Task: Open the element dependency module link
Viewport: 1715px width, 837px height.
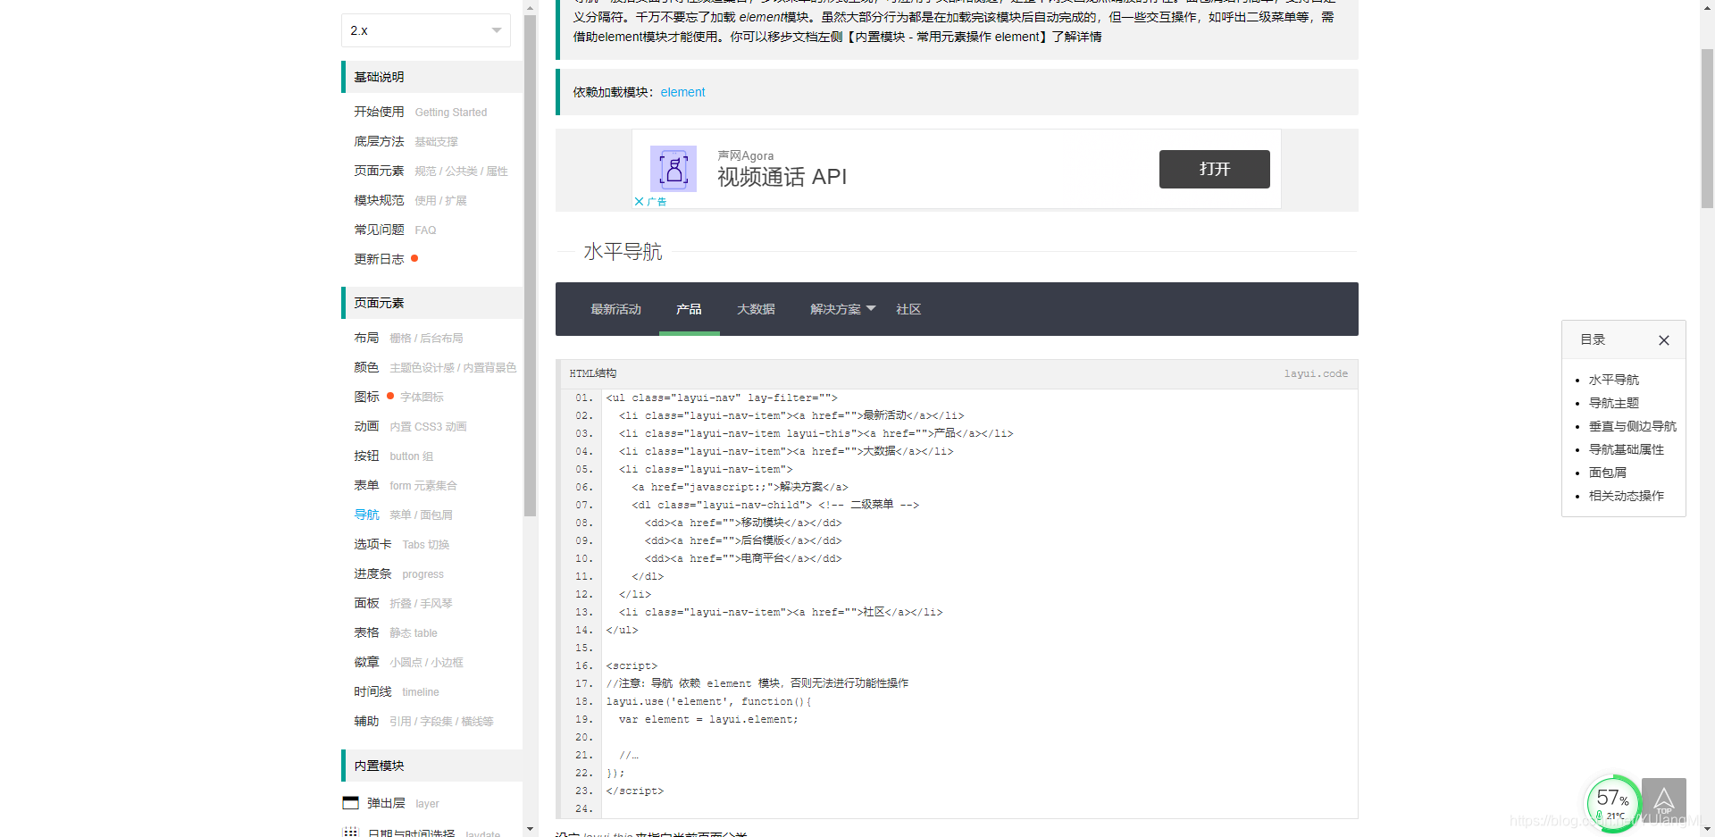Action: (x=682, y=92)
